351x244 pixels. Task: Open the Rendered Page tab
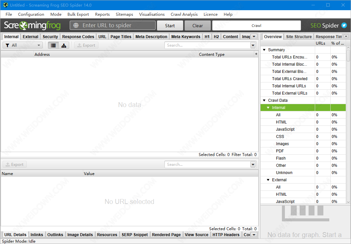[x=166, y=234]
